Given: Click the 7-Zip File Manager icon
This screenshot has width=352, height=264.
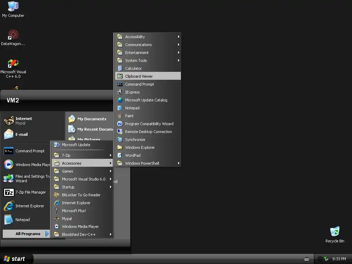Looking at the screenshot, I should click(x=9, y=192).
